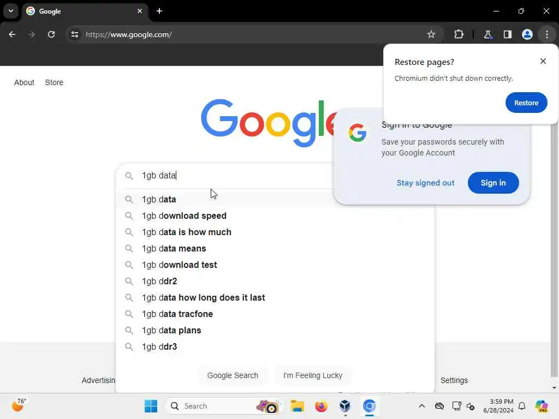The height and width of the screenshot is (419, 559).
Task: Switch to the Google tab
Action: point(85,11)
